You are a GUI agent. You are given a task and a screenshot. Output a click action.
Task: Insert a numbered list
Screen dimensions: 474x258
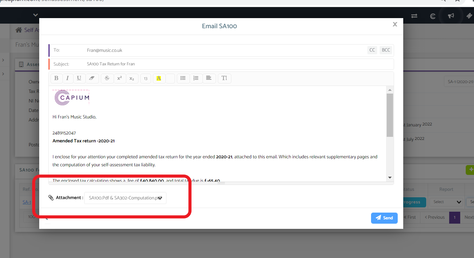tap(196, 78)
